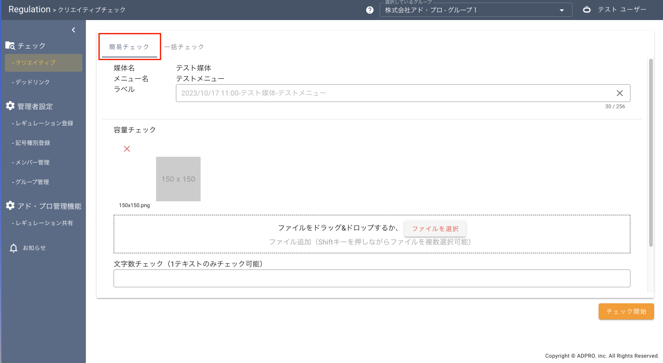Image resolution: width=663 pixels, height=363 pixels.
Task: Click the お知らせ bell icon
Action: click(14, 248)
